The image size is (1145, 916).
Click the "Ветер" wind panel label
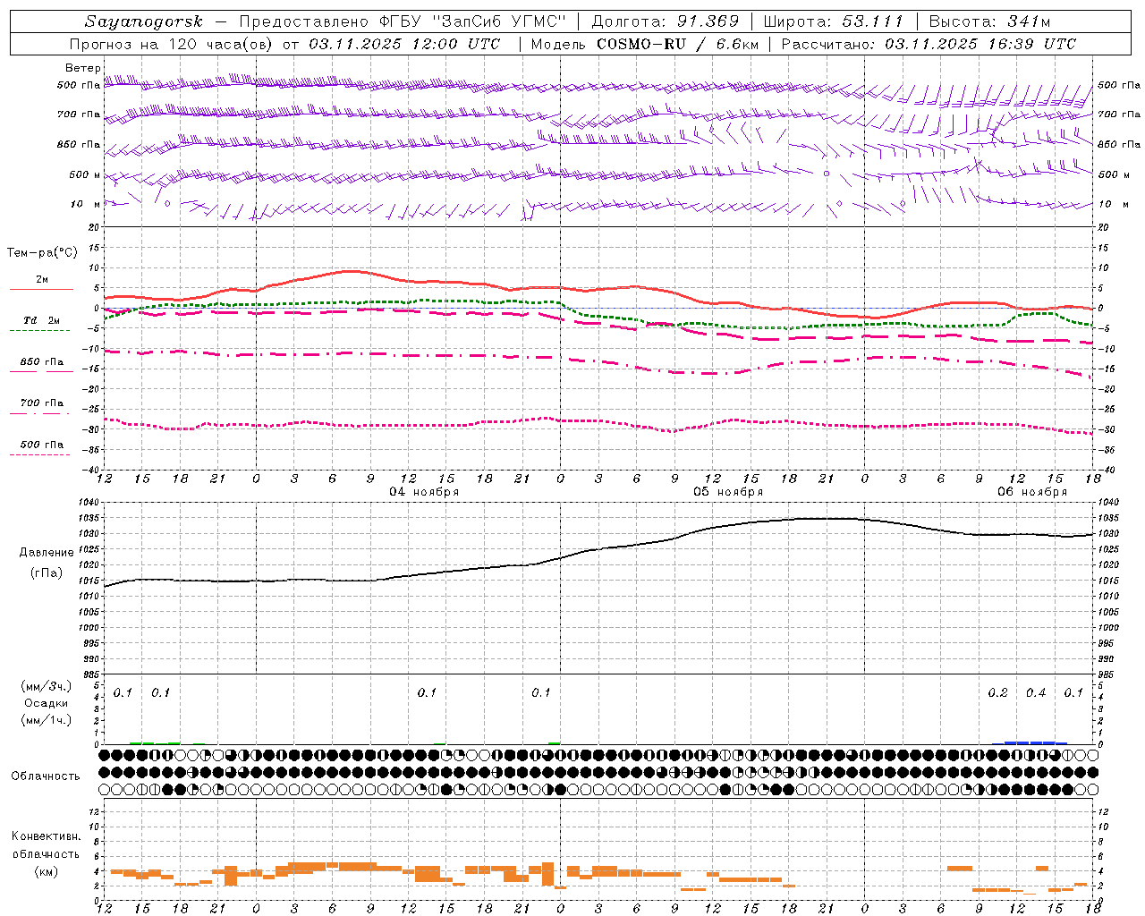point(82,68)
